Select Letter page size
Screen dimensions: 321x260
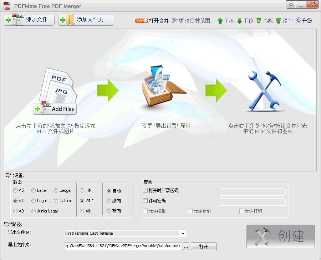[x=34, y=190]
